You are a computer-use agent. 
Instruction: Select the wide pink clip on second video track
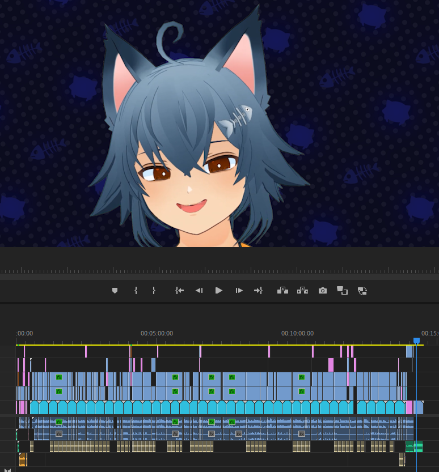click(x=331, y=365)
